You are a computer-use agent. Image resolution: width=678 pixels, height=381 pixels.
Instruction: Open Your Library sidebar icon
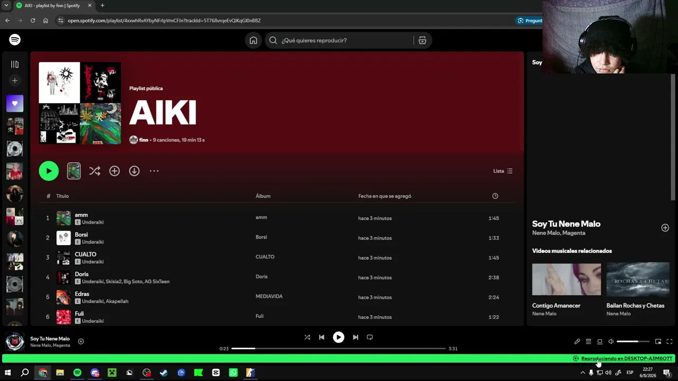click(x=15, y=64)
